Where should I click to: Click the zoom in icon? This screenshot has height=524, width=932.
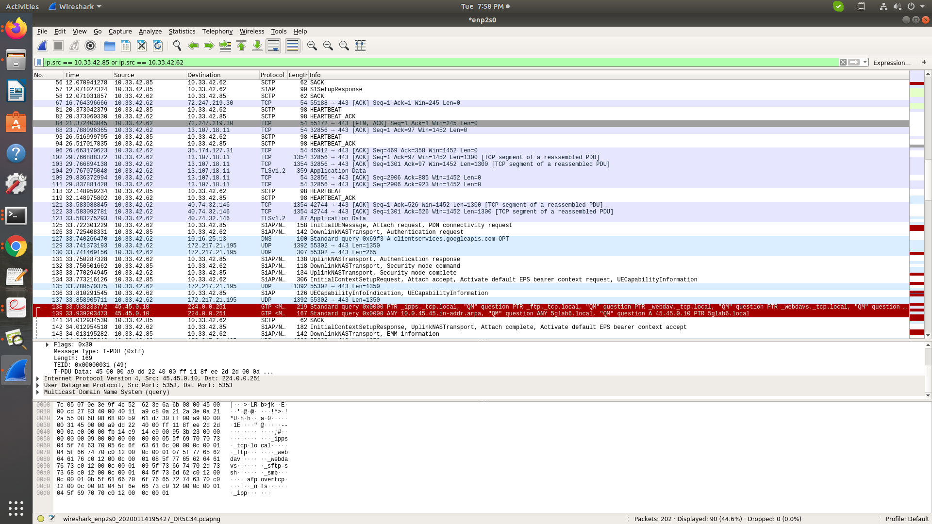[x=312, y=46]
